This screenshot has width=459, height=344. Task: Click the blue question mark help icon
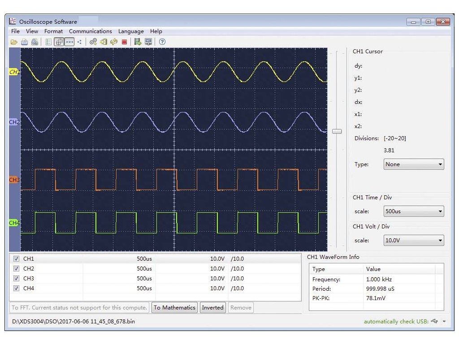162,42
